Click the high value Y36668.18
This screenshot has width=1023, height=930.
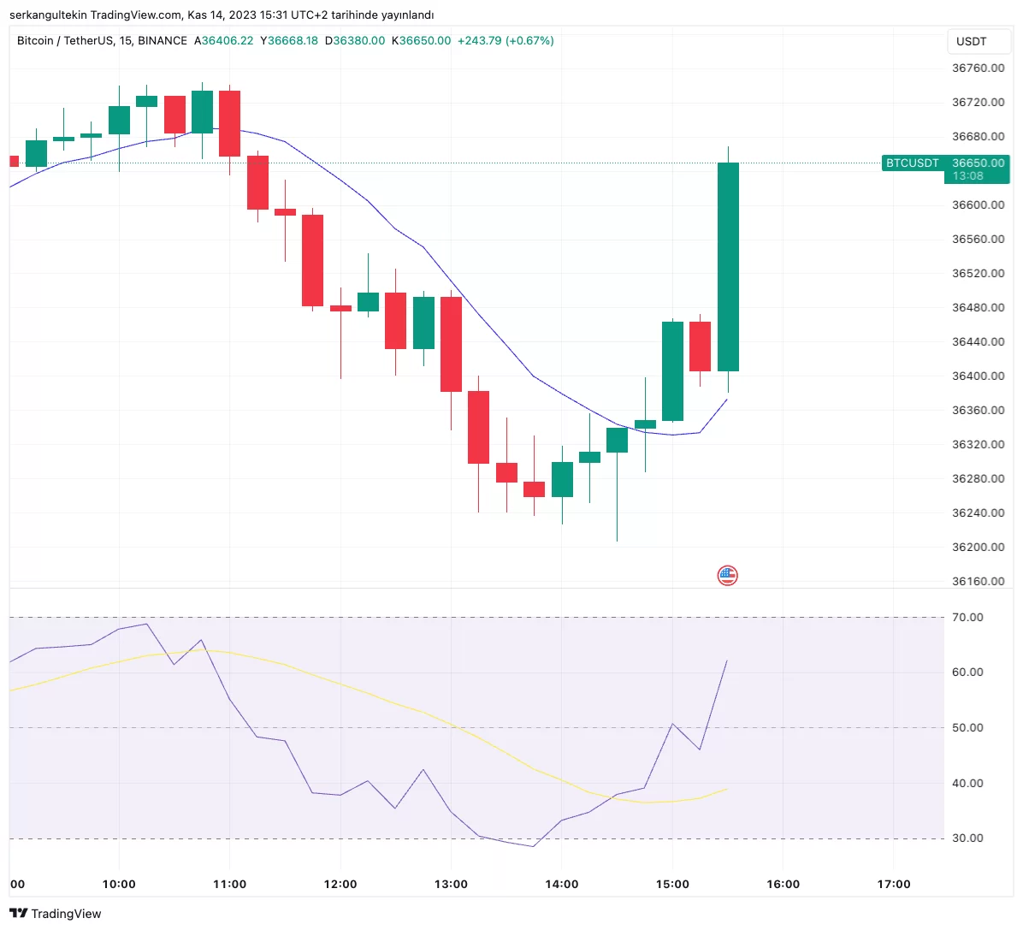point(289,41)
